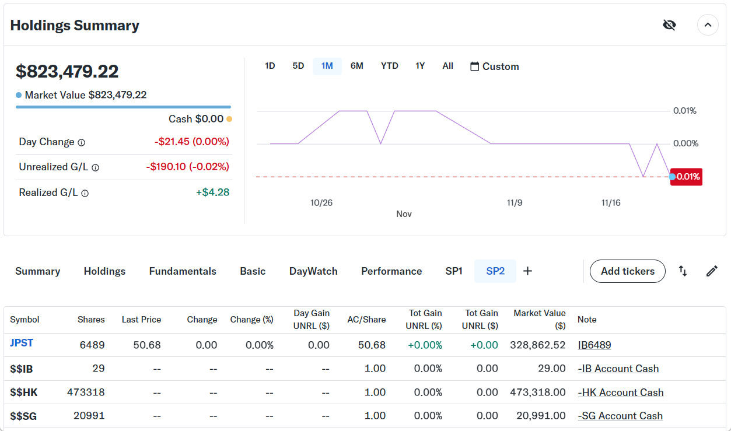The width and height of the screenshot is (731, 431).
Task: Toggle hide balances eye icon
Action: point(669,25)
